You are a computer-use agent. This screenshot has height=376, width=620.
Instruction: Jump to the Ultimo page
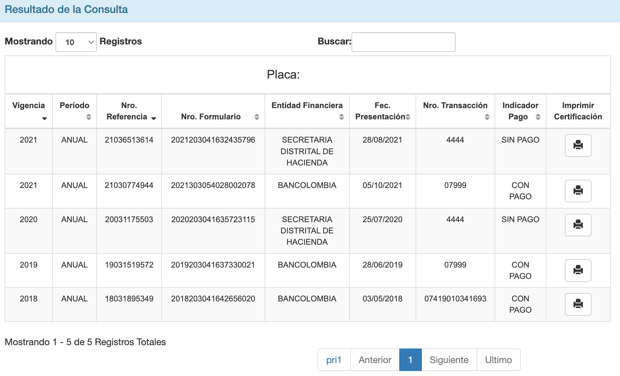click(x=498, y=360)
